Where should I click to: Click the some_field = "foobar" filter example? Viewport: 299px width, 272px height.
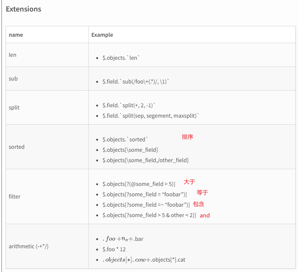coord(144,194)
